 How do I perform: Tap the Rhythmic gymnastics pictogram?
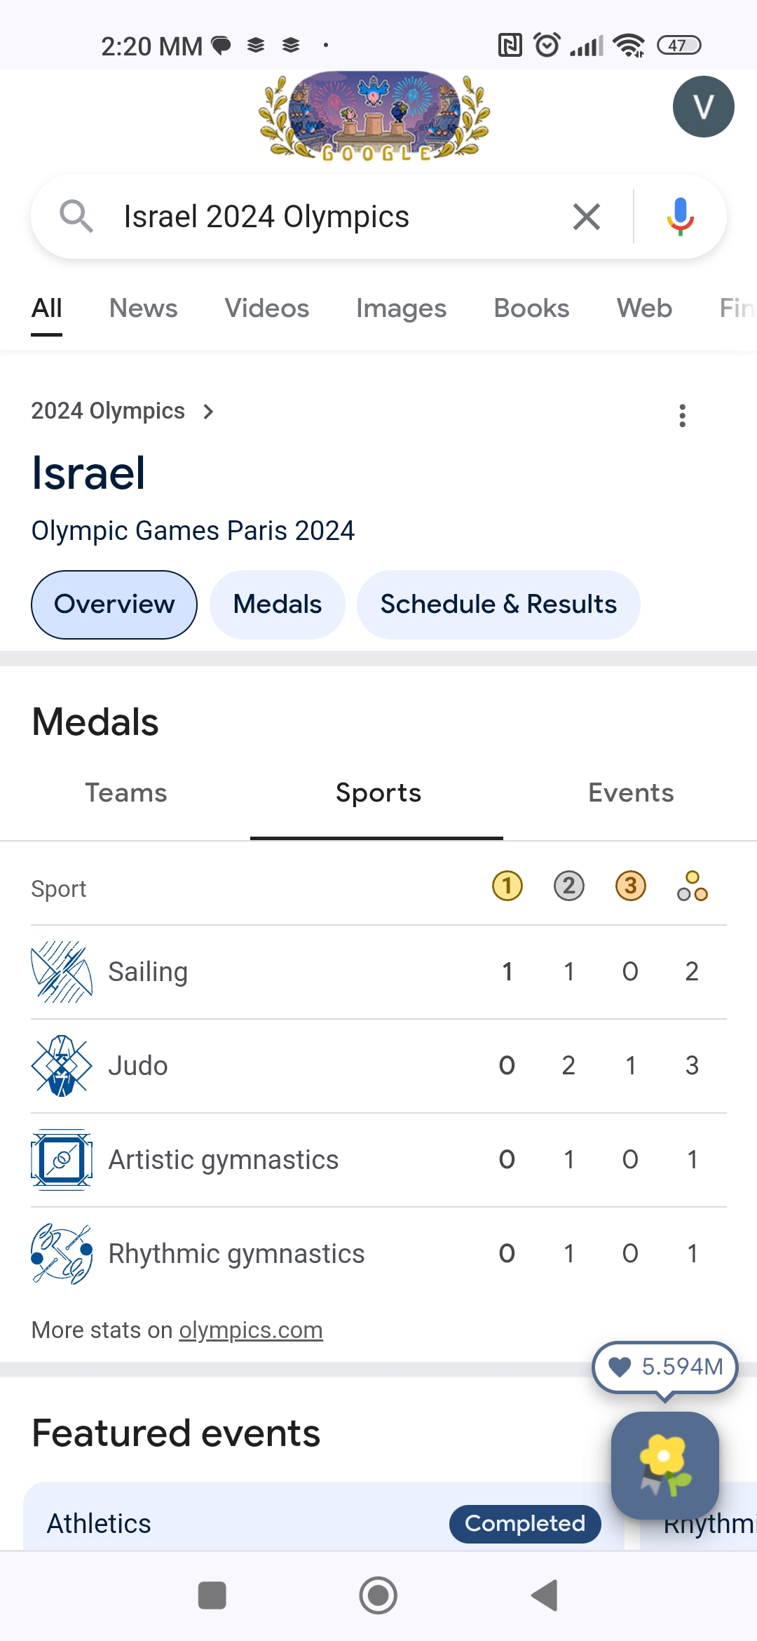pyautogui.click(x=62, y=1253)
